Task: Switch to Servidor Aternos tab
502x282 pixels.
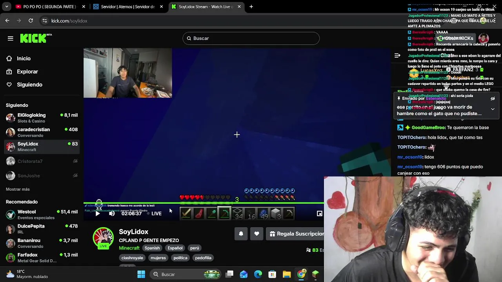Action: [x=128, y=7]
